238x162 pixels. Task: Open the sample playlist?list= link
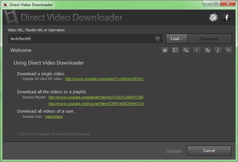[x=96, y=97]
